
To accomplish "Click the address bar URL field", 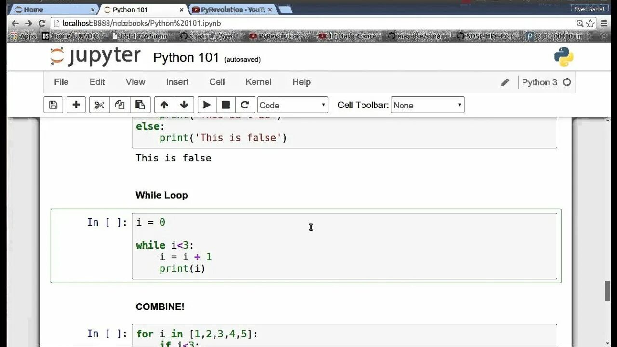I will click(313, 23).
